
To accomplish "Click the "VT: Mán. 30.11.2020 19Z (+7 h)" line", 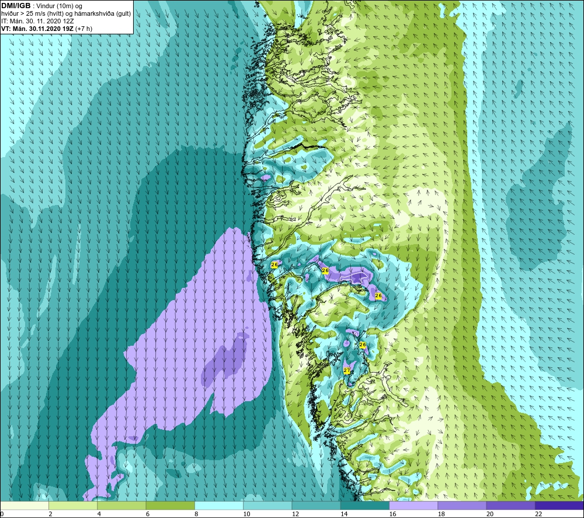I will (x=47, y=29).
